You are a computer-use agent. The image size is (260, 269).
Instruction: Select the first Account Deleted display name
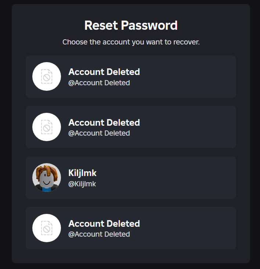(x=104, y=72)
